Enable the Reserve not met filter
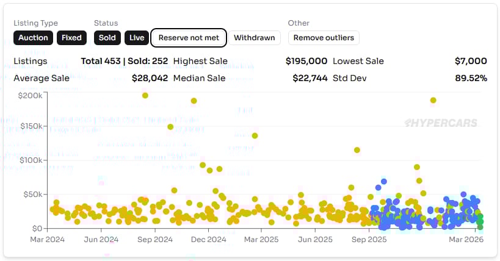Screen dimensions: 500x261 189,37
